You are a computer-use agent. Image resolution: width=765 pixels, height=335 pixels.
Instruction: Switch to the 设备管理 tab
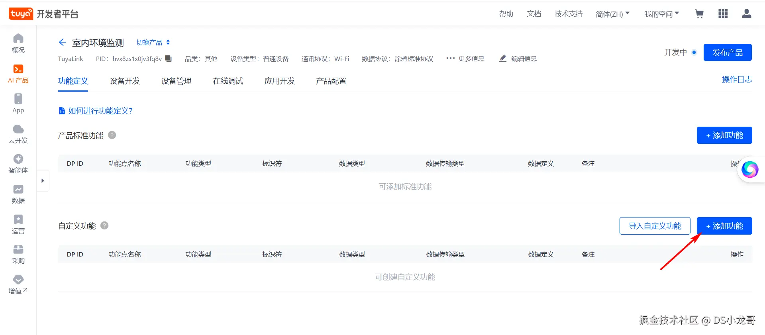[177, 81]
